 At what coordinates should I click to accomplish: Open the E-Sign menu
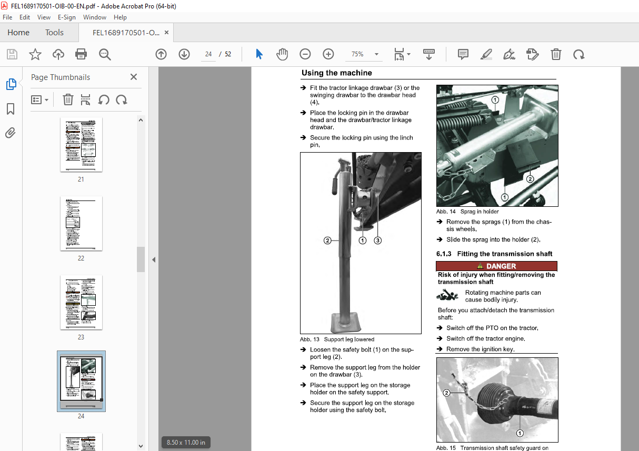click(67, 17)
